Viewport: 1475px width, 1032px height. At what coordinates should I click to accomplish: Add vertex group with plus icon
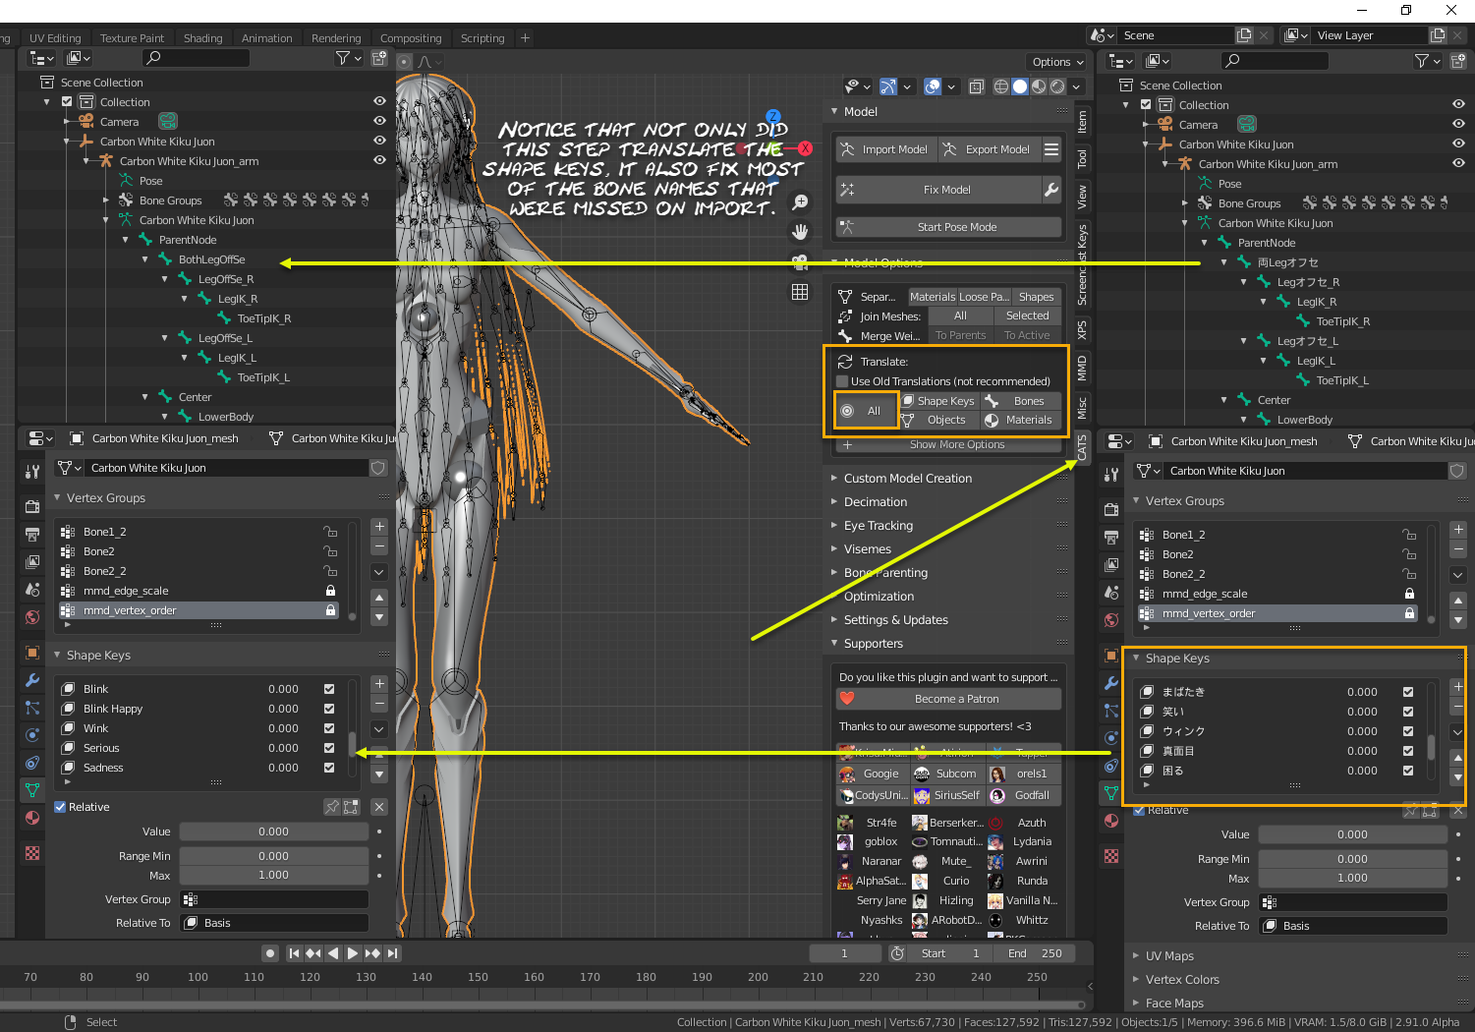point(379,527)
